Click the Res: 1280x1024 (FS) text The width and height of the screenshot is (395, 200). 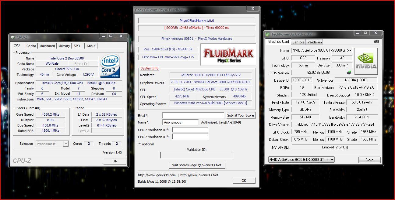[x=168, y=49]
